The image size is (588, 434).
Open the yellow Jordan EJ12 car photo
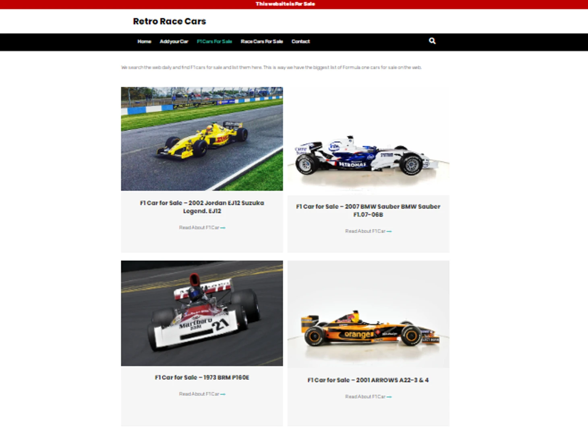[x=202, y=139]
